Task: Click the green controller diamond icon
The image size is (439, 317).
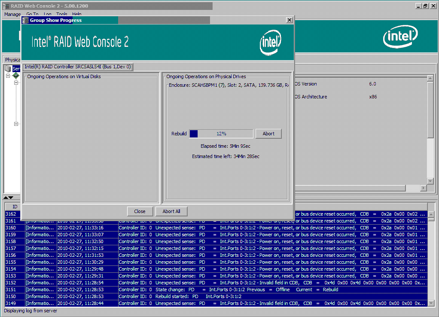Action: point(16,76)
